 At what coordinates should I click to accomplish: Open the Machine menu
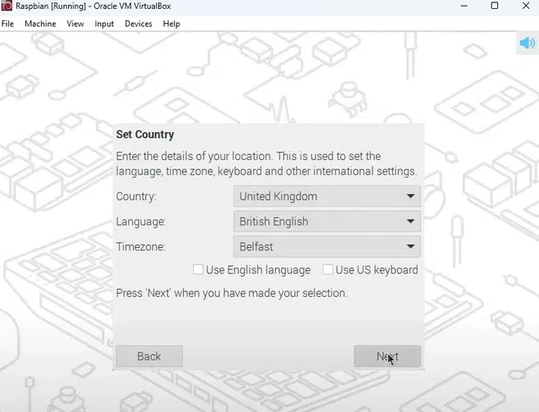pyautogui.click(x=40, y=24)
